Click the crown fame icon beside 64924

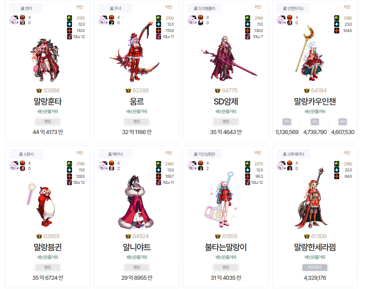tap(128, 236)
